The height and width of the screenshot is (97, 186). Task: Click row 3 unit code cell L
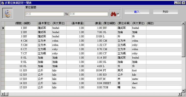pos(110,37)
